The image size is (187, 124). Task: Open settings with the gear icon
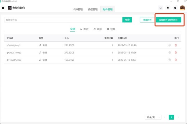tap(175, 8)
